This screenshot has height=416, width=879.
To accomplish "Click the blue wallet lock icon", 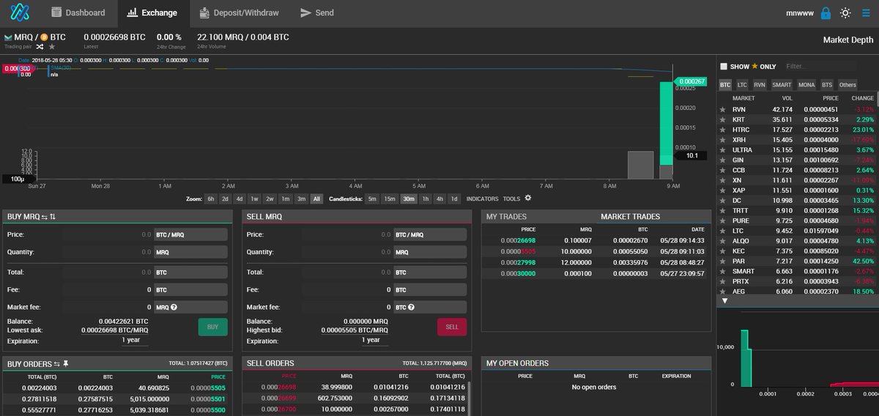I will coord(826,13).
